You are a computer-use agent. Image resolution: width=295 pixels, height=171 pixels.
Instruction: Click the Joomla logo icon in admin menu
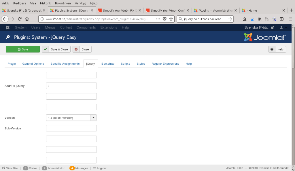7,27
